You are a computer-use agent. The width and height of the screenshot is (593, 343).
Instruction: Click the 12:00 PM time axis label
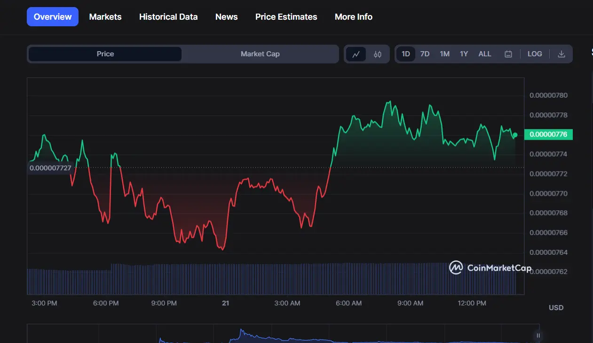click(x=472, y=303)
